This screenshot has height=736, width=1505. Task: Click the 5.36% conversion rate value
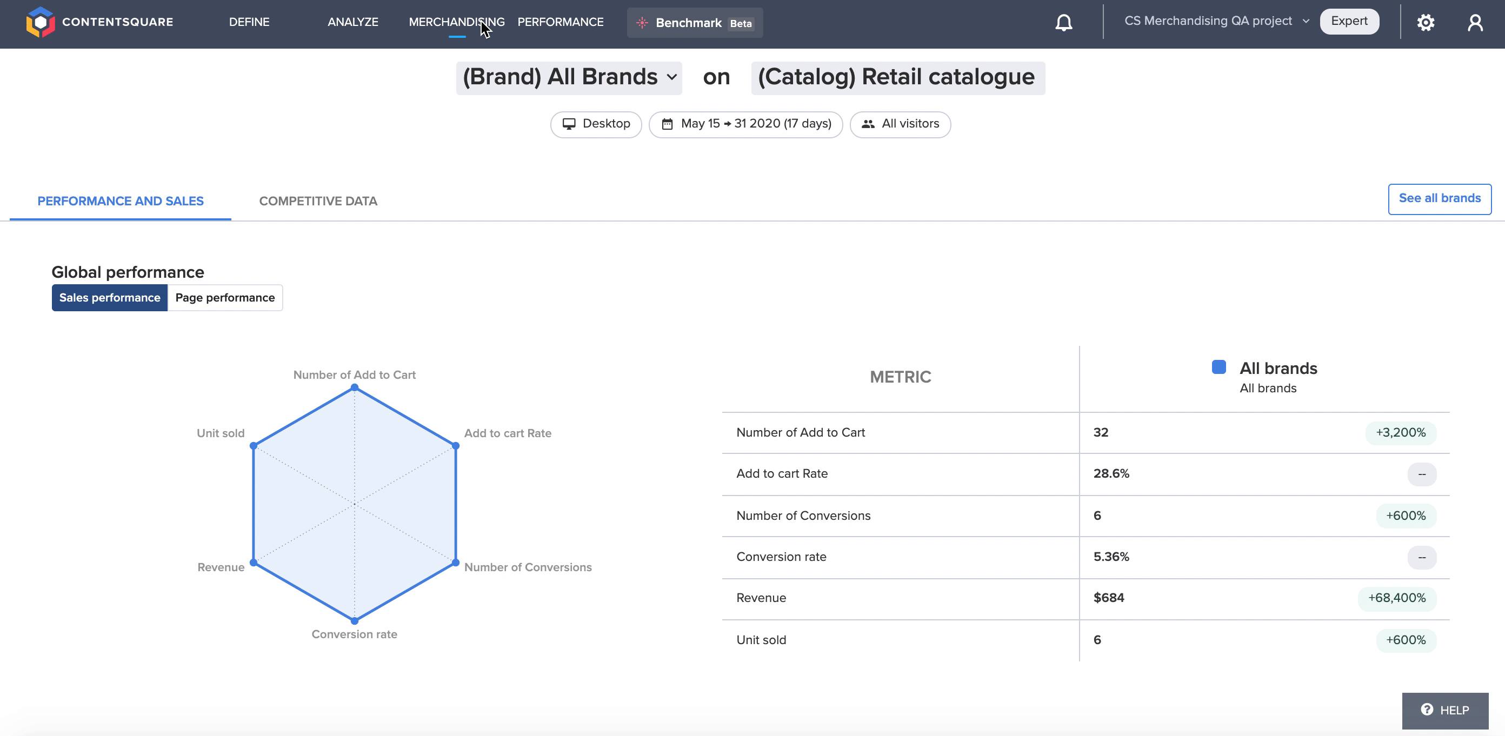(1111, 557)
